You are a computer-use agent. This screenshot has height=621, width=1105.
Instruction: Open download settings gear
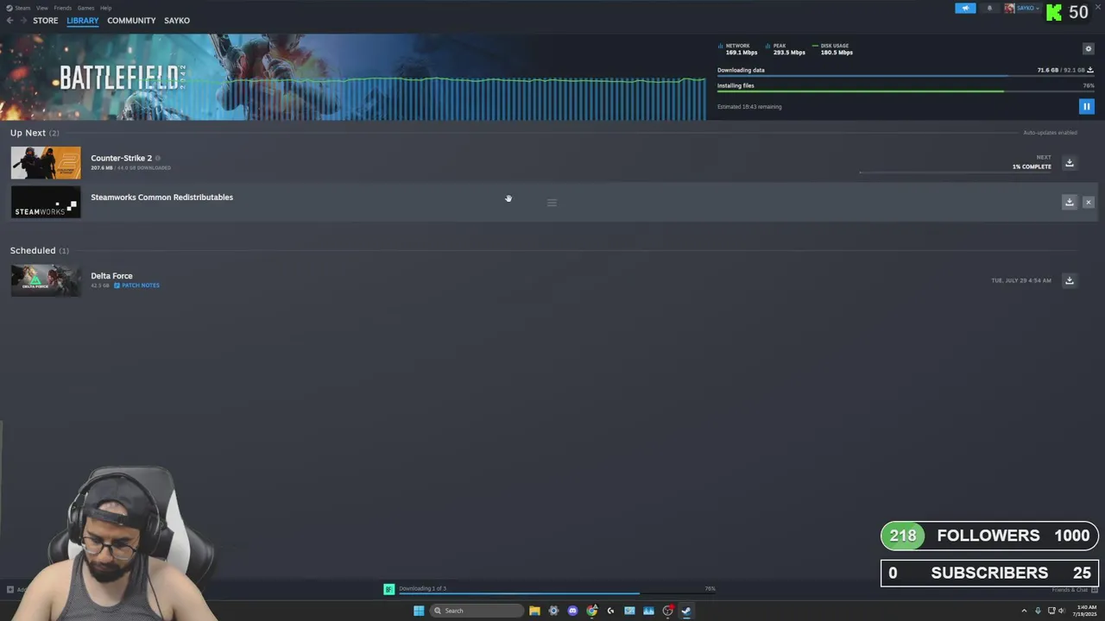point(1088,49)
